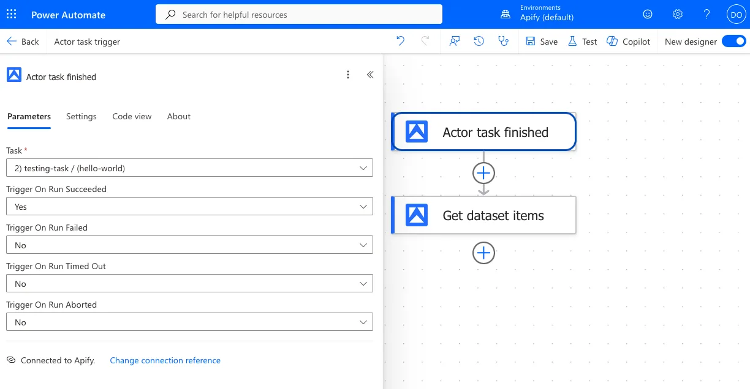Open the comments icon in toolbar
This screenshot has height=389, width=750.
[x=455, y=41]
